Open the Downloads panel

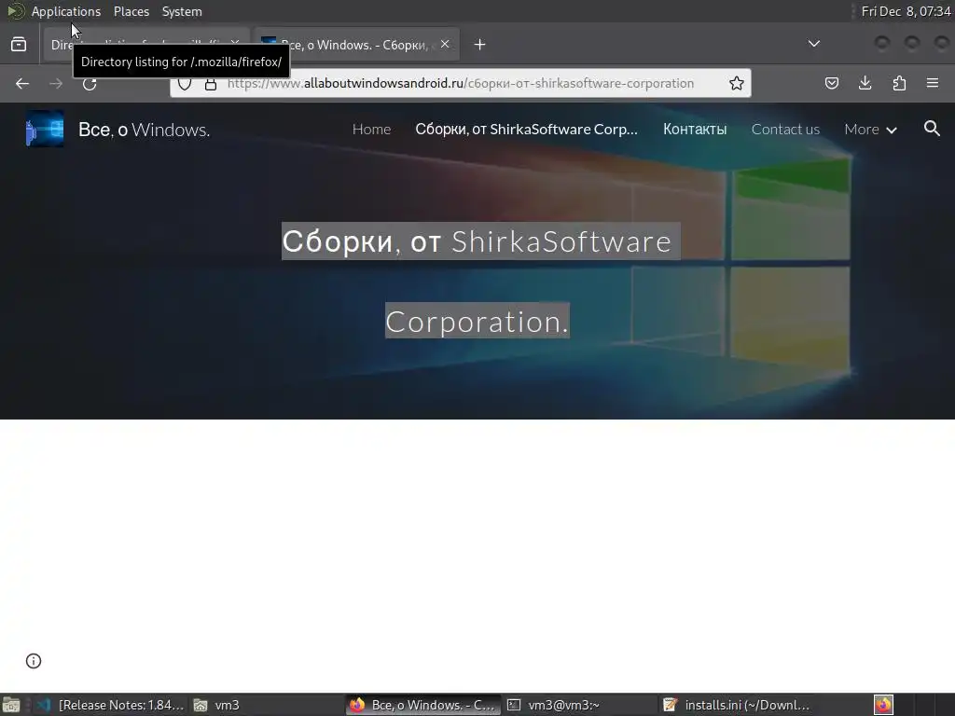click(x=865, y=83)
